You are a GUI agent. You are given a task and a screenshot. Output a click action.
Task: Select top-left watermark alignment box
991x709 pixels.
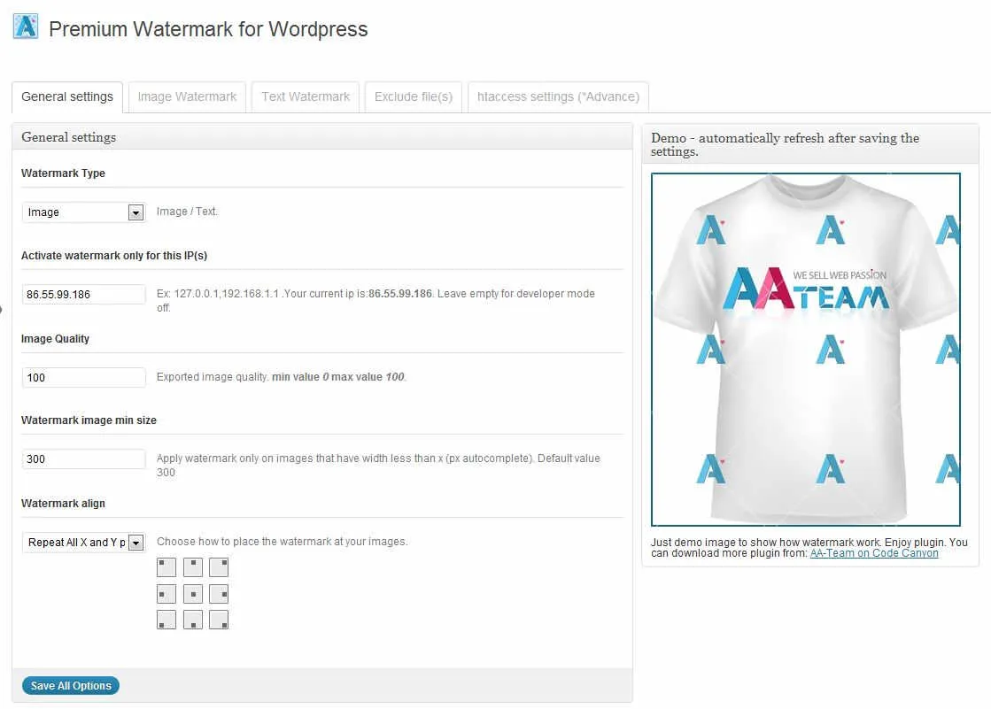pyautogui.click(x=166, y=566)
